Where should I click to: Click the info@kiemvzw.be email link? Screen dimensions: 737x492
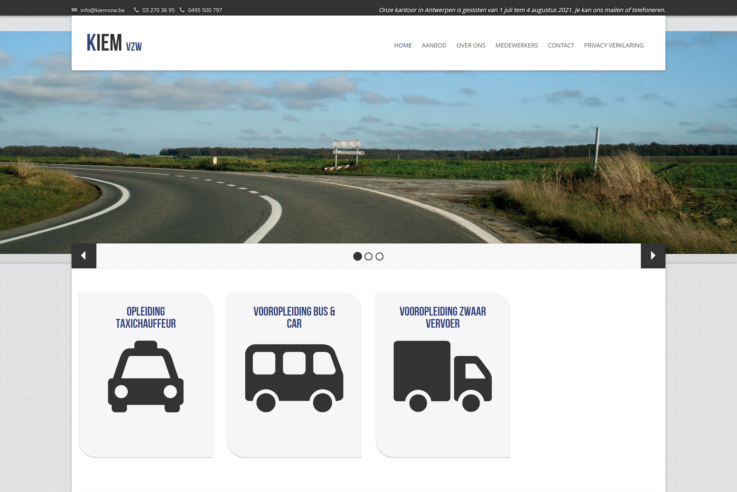[x=102, y=10]
